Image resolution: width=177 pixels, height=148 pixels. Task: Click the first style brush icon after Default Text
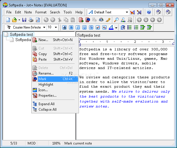[x=133, y=12]
